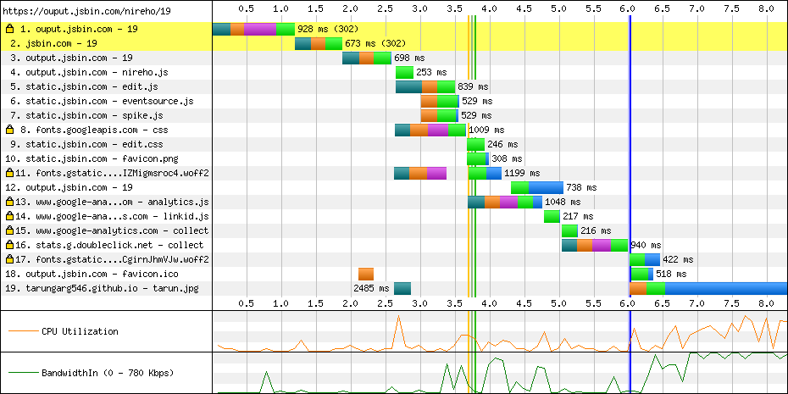Viewport: 788px width, 394px height.
Task: Click the lock icon on row 11 woff2
Action: click(9, 174)
